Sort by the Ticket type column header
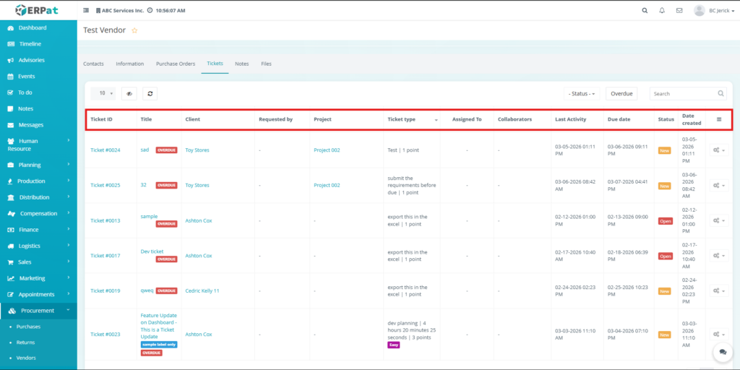 point(402,119)
